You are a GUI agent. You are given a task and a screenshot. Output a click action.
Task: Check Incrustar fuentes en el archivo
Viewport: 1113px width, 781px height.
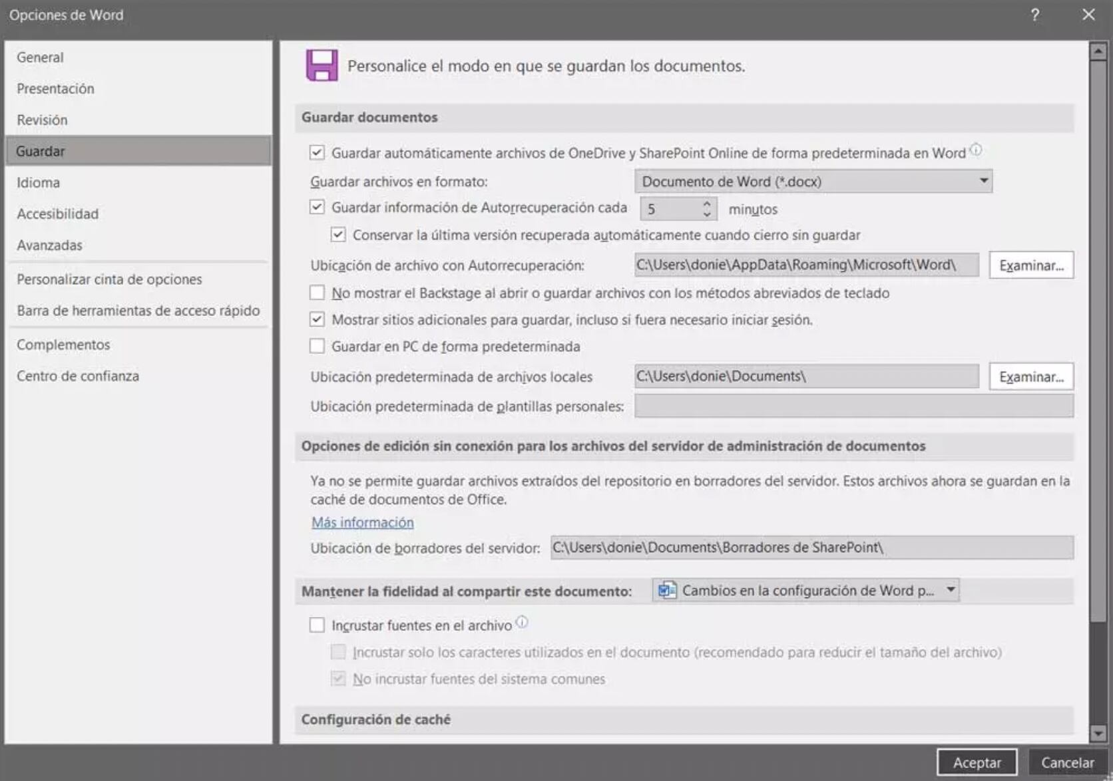coord(317,625)
